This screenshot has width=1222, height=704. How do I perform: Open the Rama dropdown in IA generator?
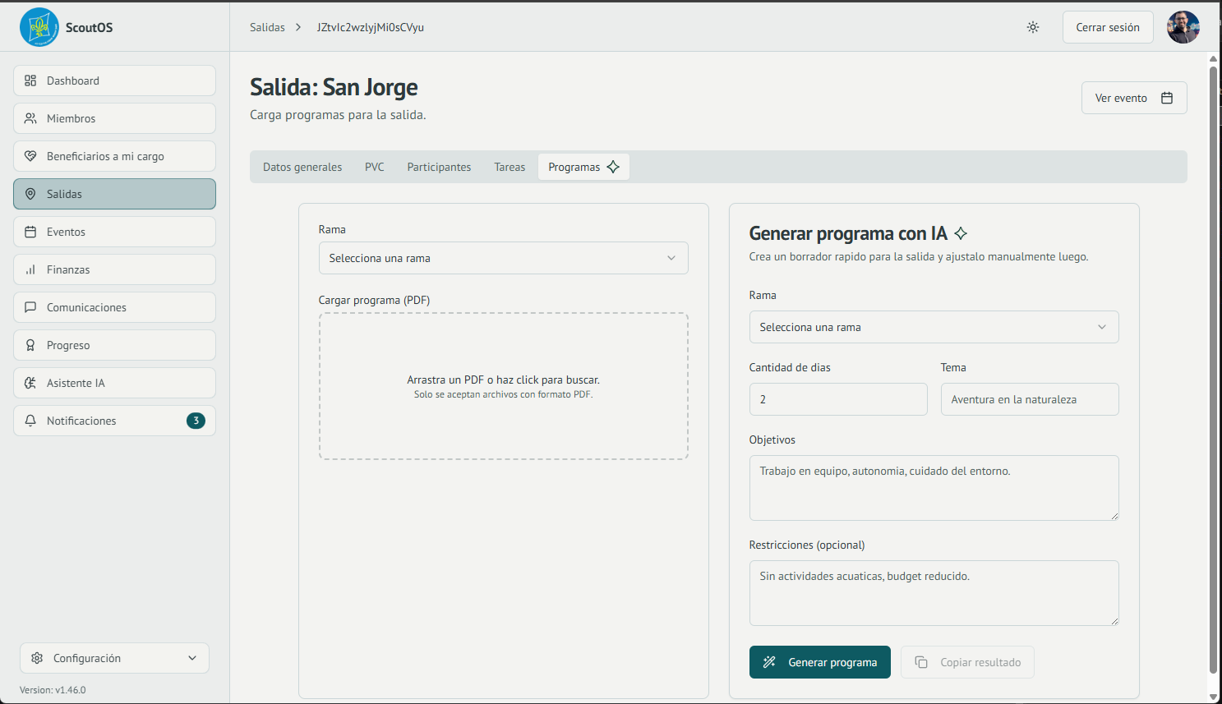coord(934,327)
